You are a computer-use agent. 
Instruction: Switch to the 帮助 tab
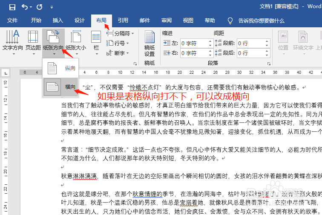[210, 20]
